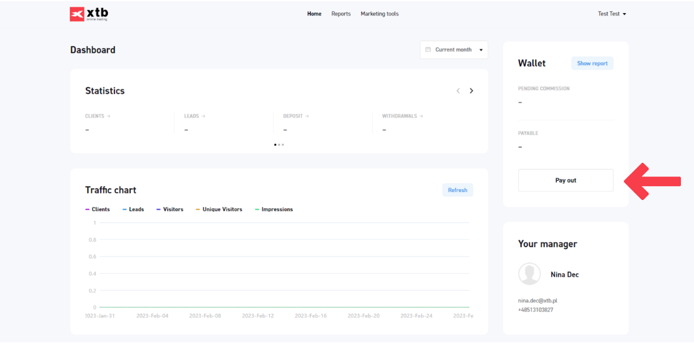The height and width of the screenshot is (343, 694).
Task: Toggle Clients series in chart legend
Action: pyautogui.click(x=98, y=209)
